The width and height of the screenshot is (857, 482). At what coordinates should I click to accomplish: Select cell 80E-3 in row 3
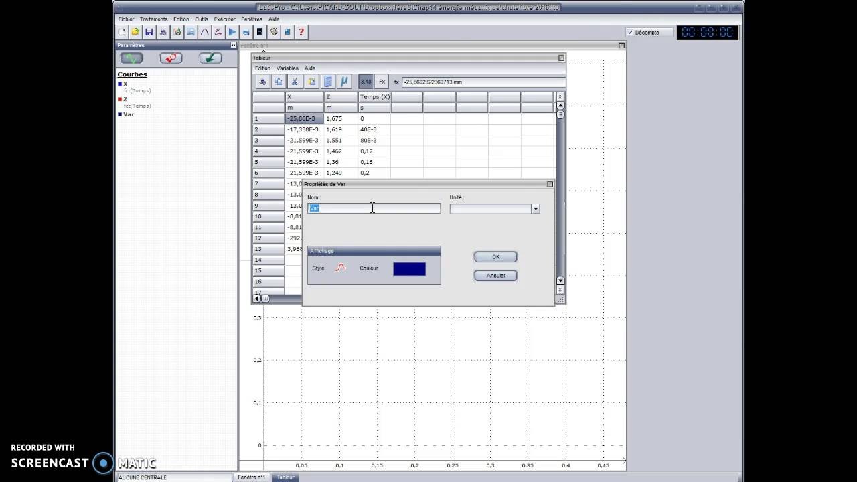click(374, 141)
